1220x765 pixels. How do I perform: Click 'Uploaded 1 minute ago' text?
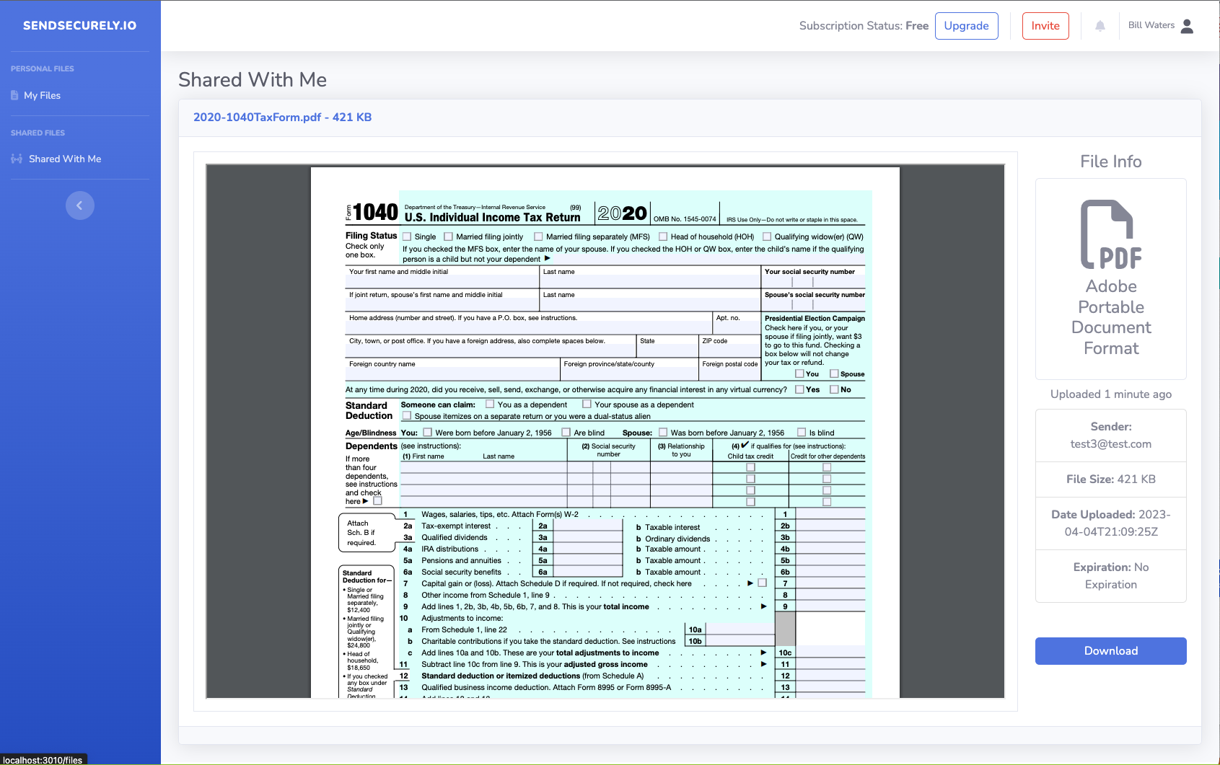pos(1111,394)
